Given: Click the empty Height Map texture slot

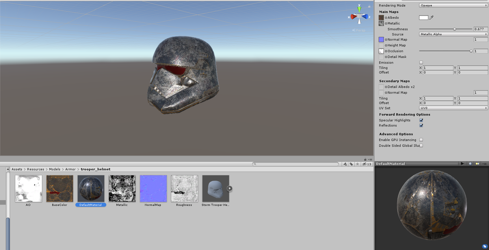Looking at the screenshot, I should 381,45.
